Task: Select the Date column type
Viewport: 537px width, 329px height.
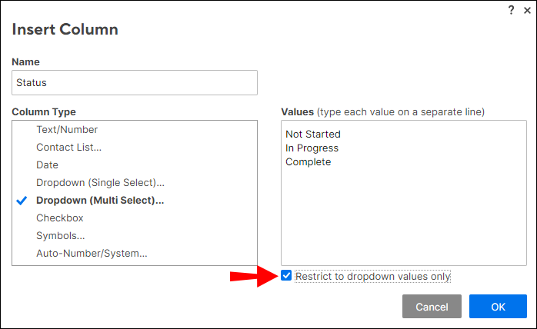Action: pos(47,165)
